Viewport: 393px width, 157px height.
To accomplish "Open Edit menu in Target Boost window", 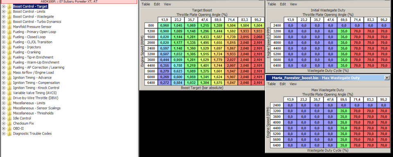I will coord(157,4).
